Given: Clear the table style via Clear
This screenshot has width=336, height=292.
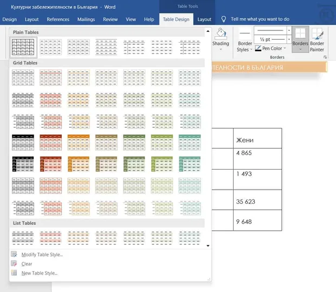Looking at the screenshot, I should pyautogui.click(x=27, y=264).
